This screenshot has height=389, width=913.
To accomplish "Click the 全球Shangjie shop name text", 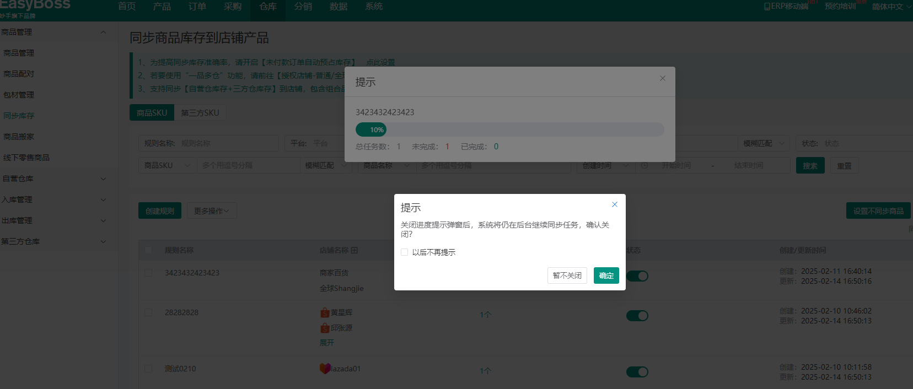I will point(342,288).
